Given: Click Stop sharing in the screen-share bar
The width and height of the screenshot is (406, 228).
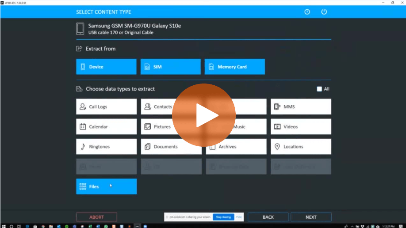Looking at the screenshot, I should coord(223,217).
